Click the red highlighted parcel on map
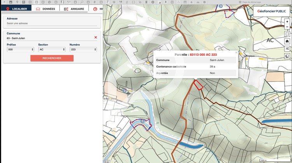 click(x=199, y=84)
